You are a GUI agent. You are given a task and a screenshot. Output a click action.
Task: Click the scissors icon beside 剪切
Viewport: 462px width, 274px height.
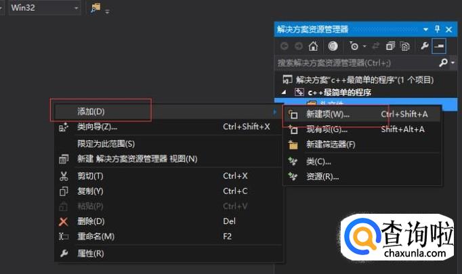tap(64, 177)
